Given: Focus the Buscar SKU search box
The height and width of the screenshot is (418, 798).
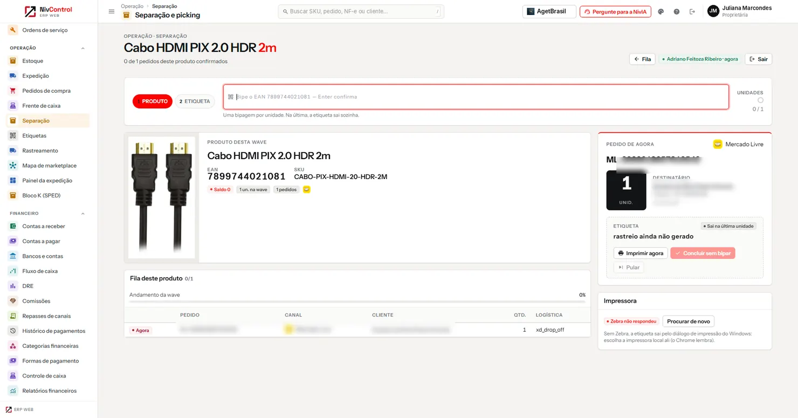Looking at the screenshot, I should click(x=361, y=11).
